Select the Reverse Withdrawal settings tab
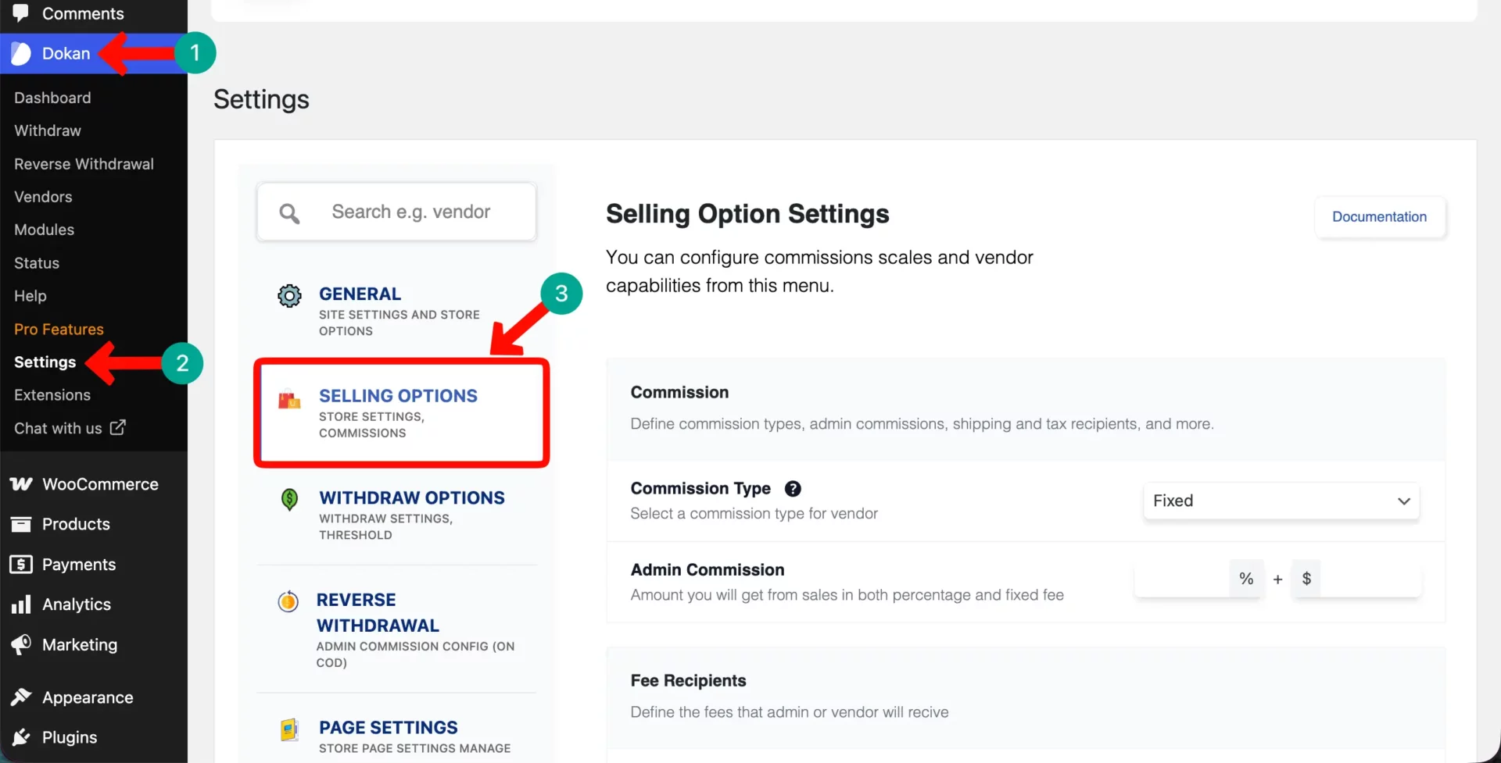1501x763 pixels. pos(397,629)
